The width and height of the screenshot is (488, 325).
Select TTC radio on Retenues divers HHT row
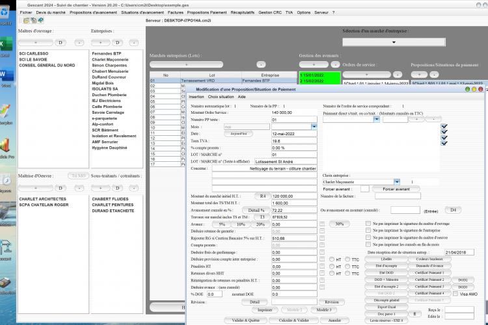347,273
